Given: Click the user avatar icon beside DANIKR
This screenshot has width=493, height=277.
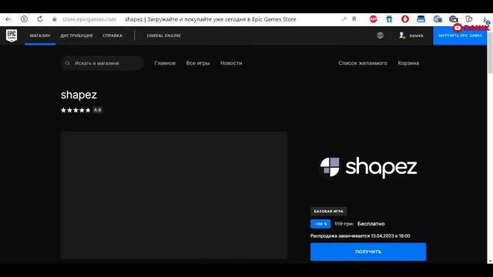Looking at the screenshot, I should [402, 35].
